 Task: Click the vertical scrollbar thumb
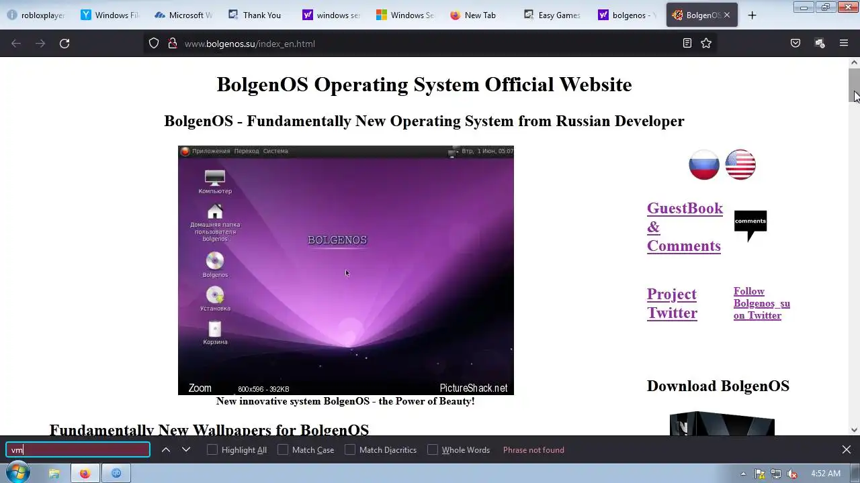(854, 85)
